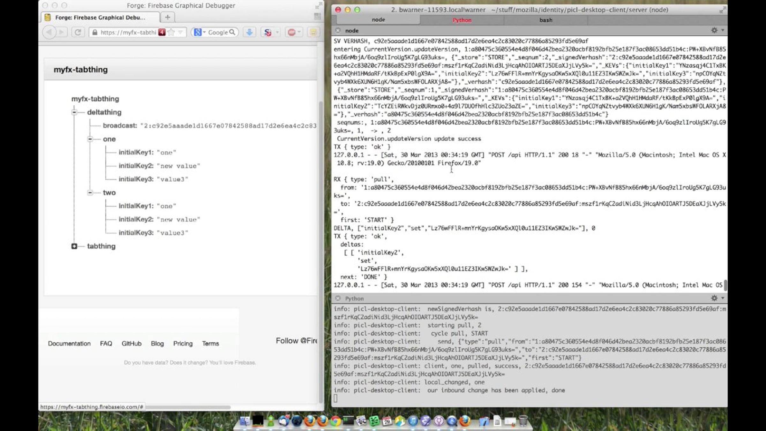Open the URL history dropdown arrow
The height and width of the screenshot is (431, 766).
[x=180, y=32]
